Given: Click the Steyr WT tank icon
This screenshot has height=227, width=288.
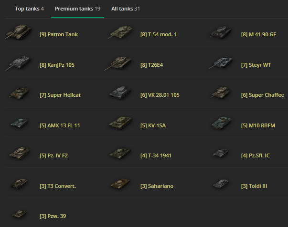Looking at the screenshot, I should (x=221, y=63).
